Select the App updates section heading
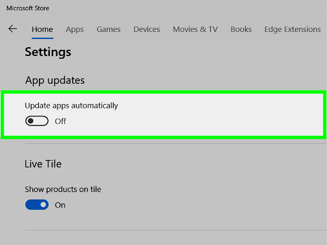The image size is (327, 245). [55, 80]
